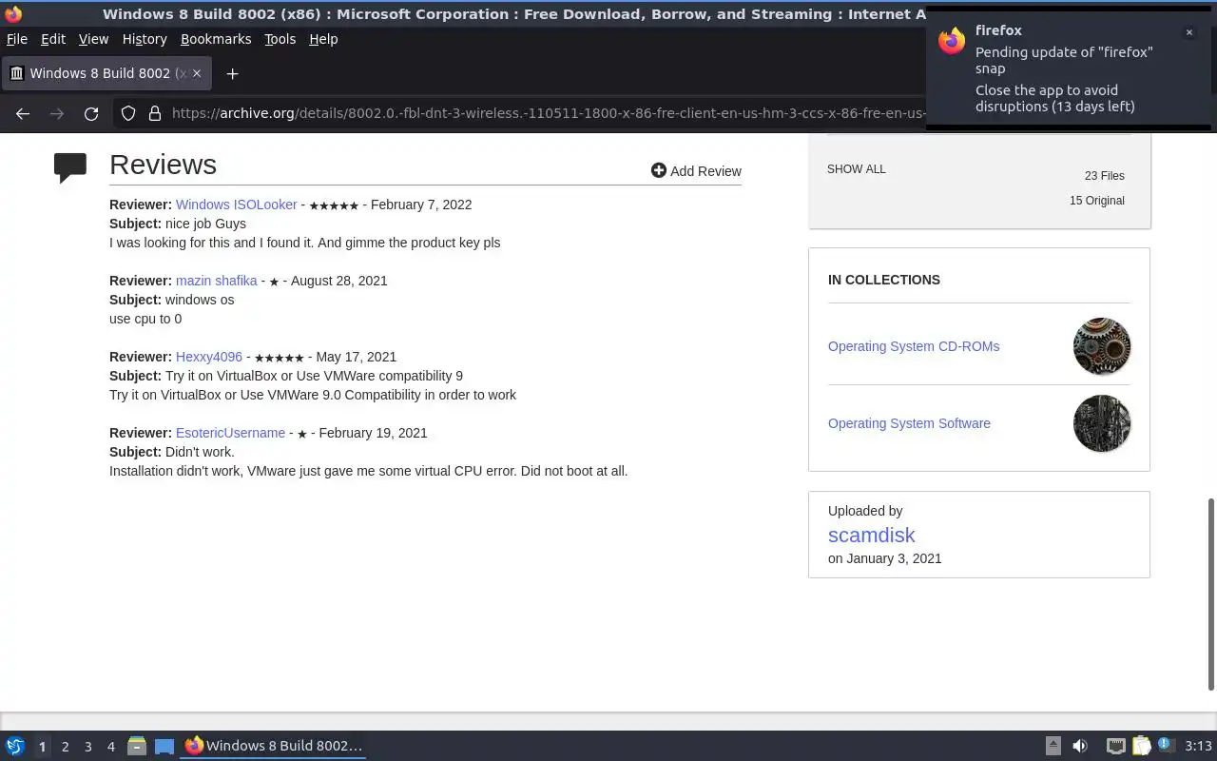This screenshot has height=761, width=1217.
Task: Click the 3:13 clock
Action: point(1198,746)
